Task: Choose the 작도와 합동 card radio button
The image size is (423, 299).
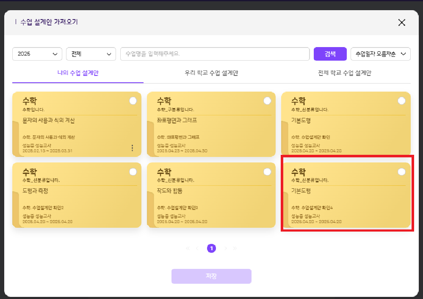Action: [x=267, y=172]
